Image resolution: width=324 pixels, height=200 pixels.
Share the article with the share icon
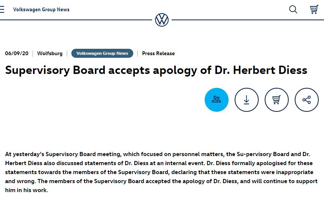[x=307, y=100]
